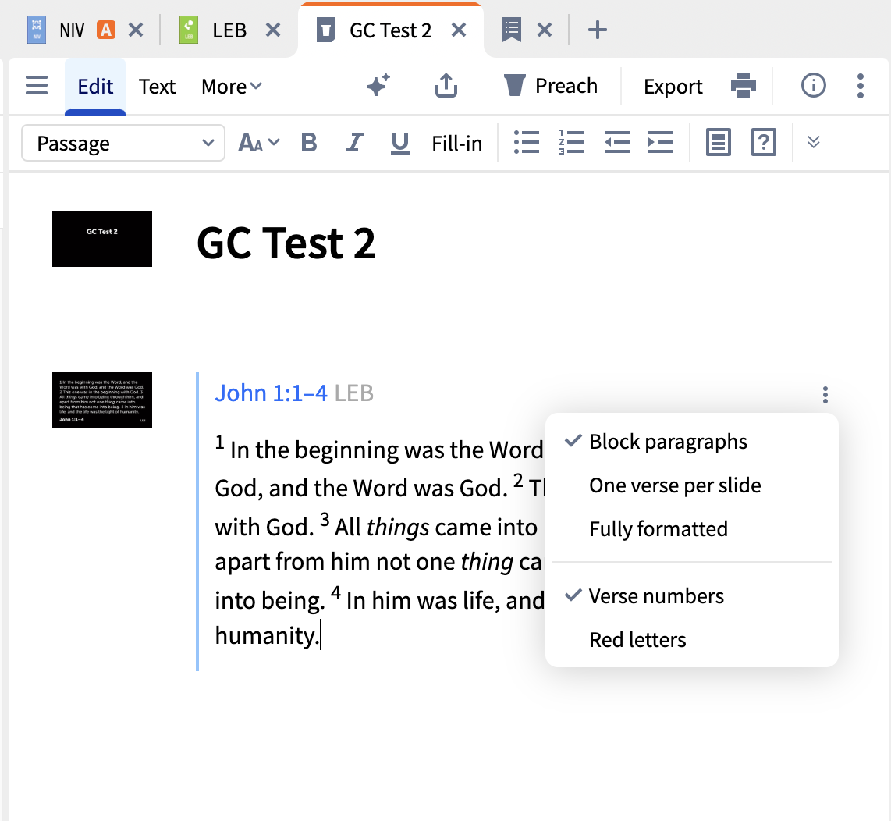891x821 pixels.
Task: Select the John 1:1–4 slide thumbnail
Action: coord(102,400)
